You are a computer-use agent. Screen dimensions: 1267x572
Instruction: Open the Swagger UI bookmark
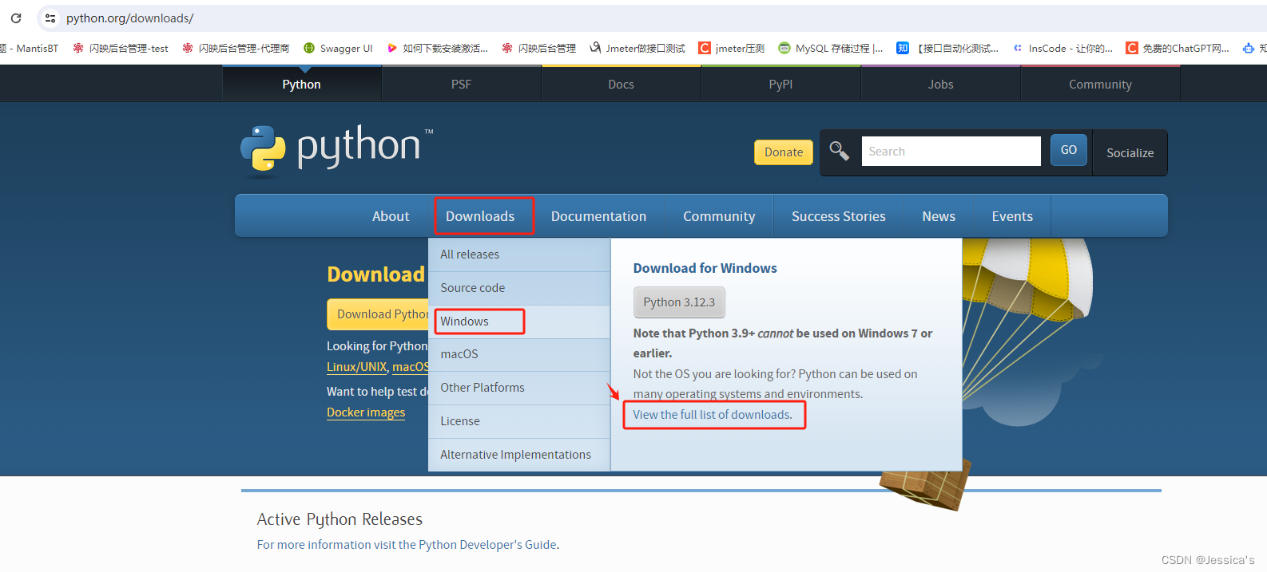[x=338, y=48]
